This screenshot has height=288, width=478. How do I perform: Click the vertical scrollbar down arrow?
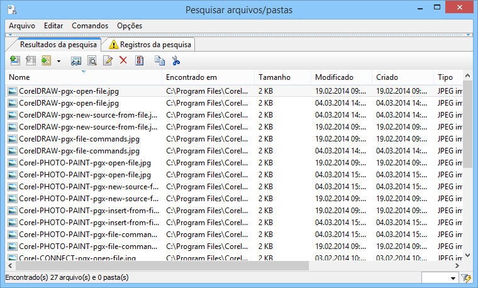coord(468,255)
